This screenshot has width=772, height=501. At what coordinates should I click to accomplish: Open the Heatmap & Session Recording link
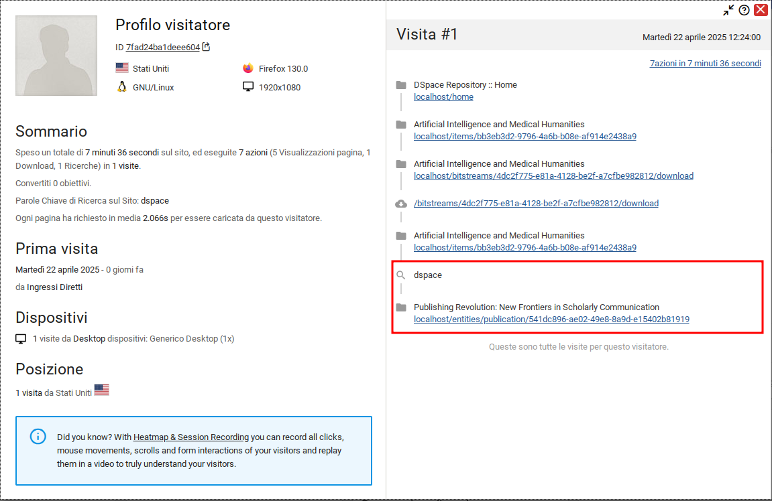tap(191, 437)
